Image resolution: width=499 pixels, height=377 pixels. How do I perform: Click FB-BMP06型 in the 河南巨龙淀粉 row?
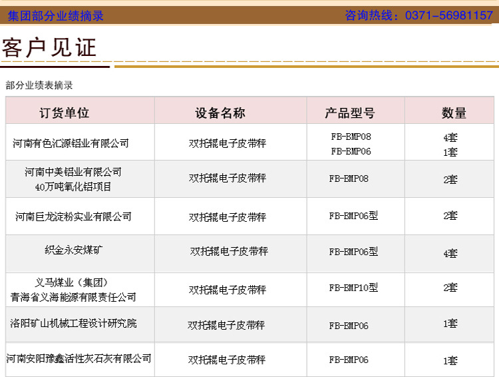(353, 216)
